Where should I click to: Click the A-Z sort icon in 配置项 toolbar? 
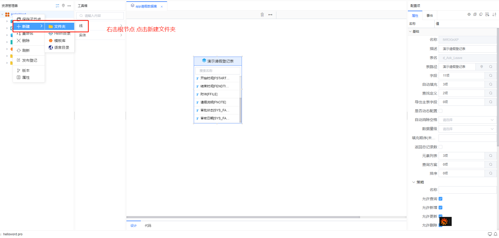[494, 14]
